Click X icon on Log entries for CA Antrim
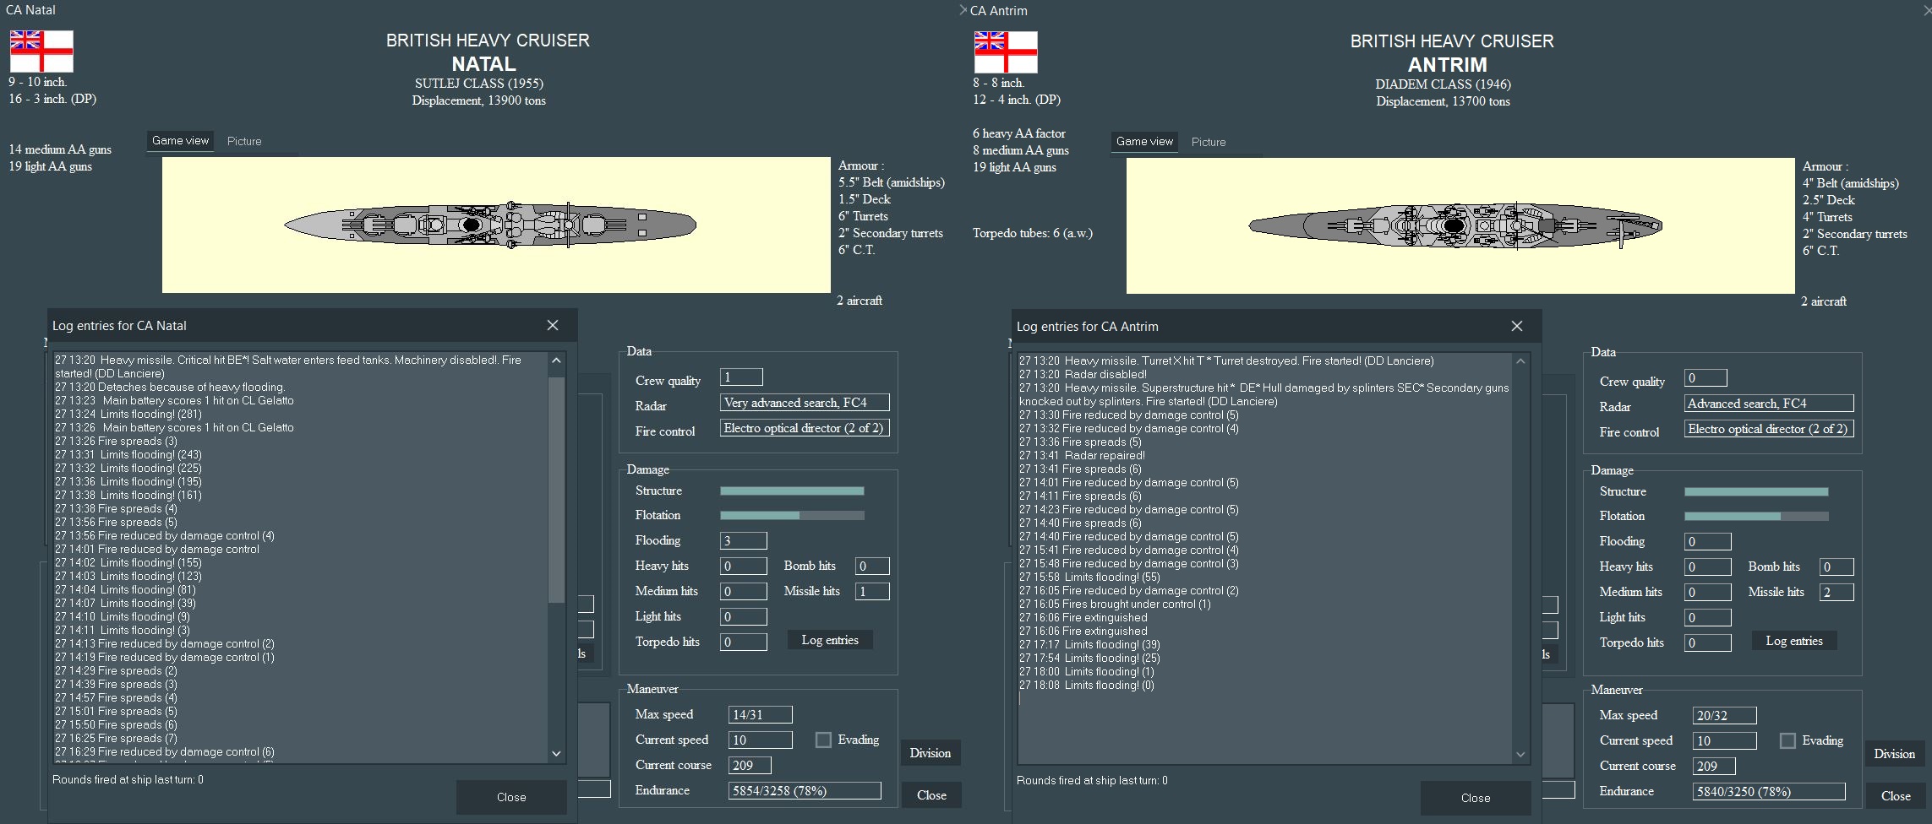This screenshot has width=1932, height=824. 1517,326
